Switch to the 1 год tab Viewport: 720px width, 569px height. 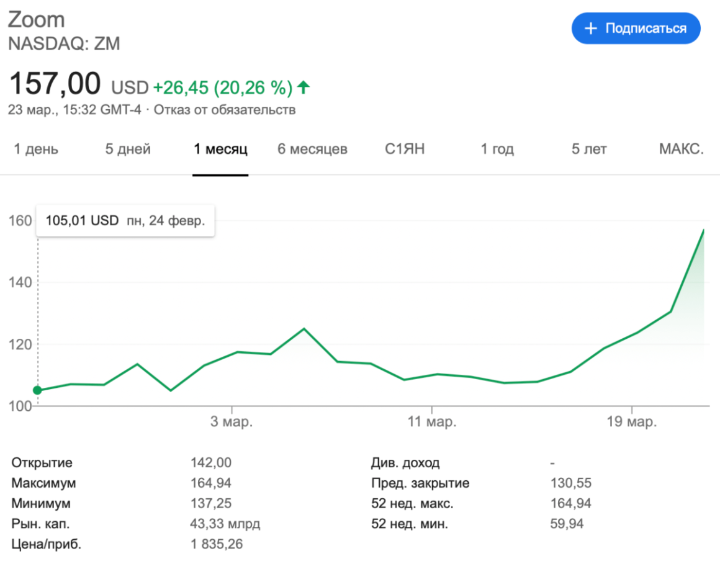click(x=497, y=149)
